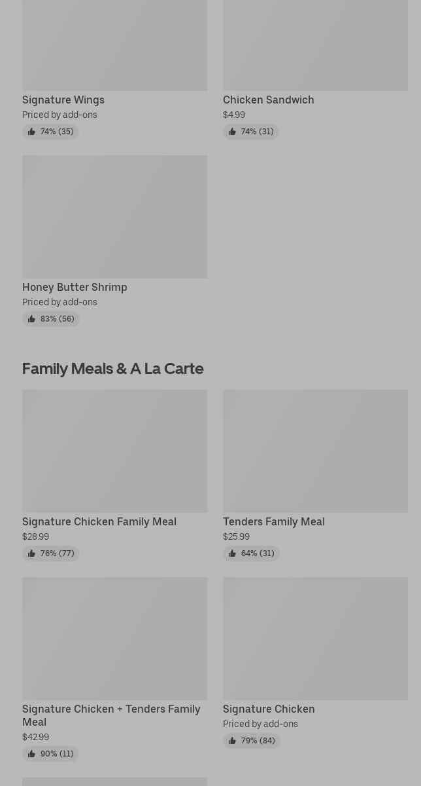Click the Tenders Family Meal photo
421x786 pixels.
pos(315,451)
